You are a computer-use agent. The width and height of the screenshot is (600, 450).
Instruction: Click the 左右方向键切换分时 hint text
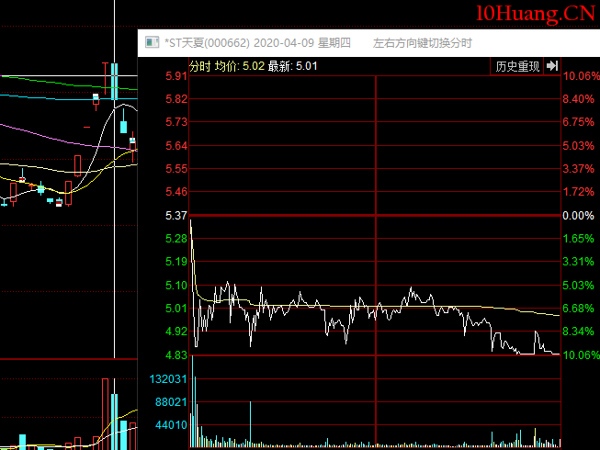coord(423,43)
